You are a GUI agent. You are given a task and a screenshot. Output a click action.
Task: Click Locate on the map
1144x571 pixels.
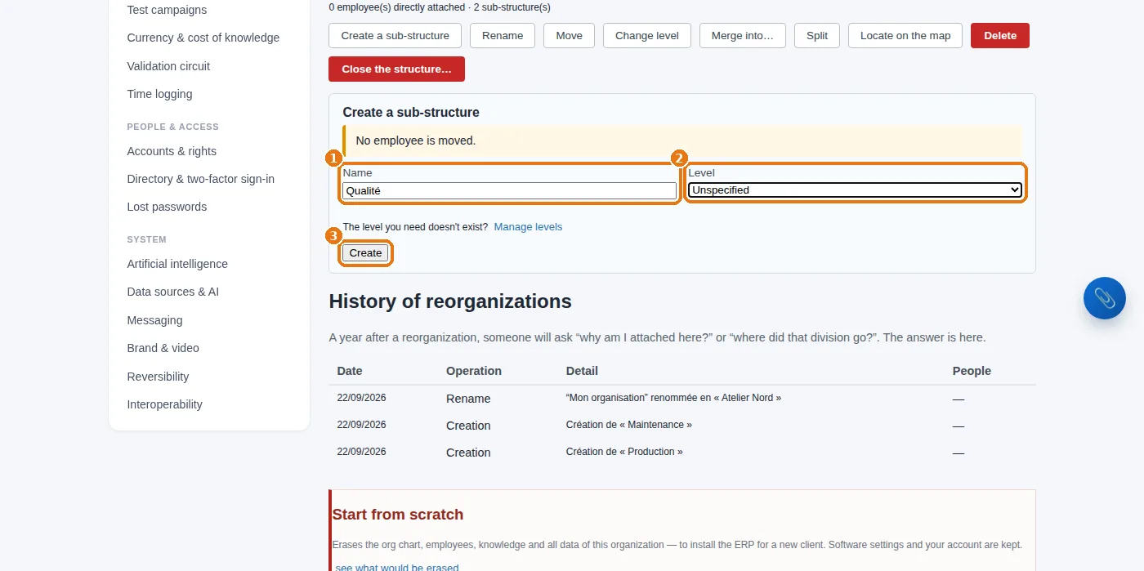click(905, 36)
